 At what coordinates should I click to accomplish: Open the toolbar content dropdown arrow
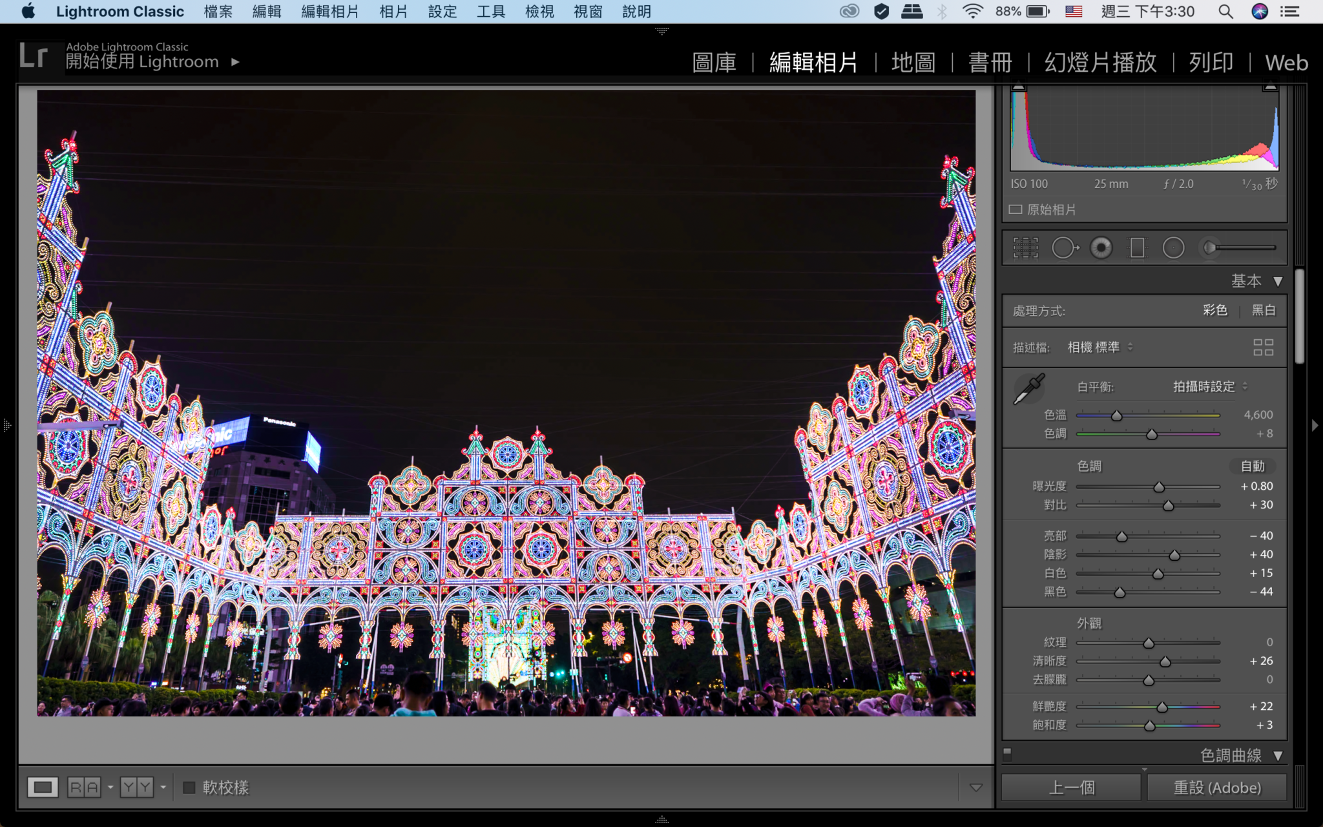[976, 787]
